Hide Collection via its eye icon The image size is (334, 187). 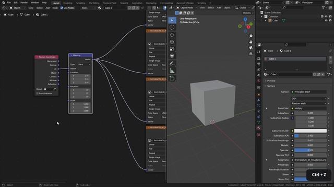tap(326, 16)
